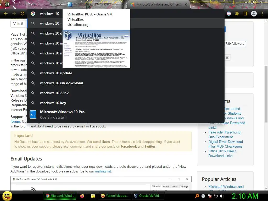This screenshot has width=268, height=201.
Task: Open the file folder taskbar icon
Action: coord(93,196)
